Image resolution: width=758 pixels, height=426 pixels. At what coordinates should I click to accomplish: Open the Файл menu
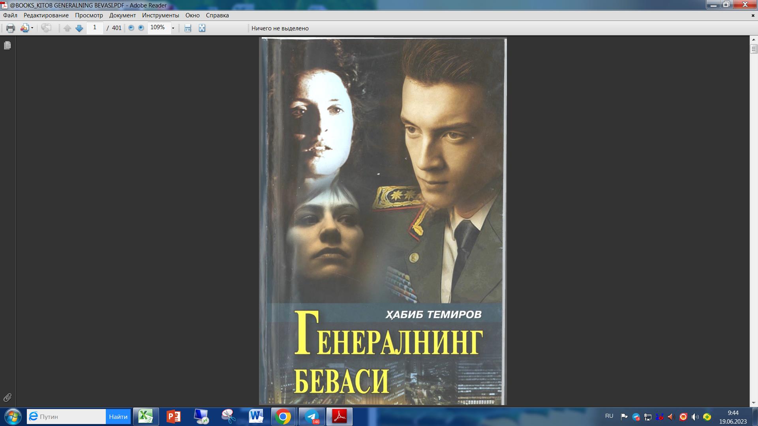tap(10, 15)
